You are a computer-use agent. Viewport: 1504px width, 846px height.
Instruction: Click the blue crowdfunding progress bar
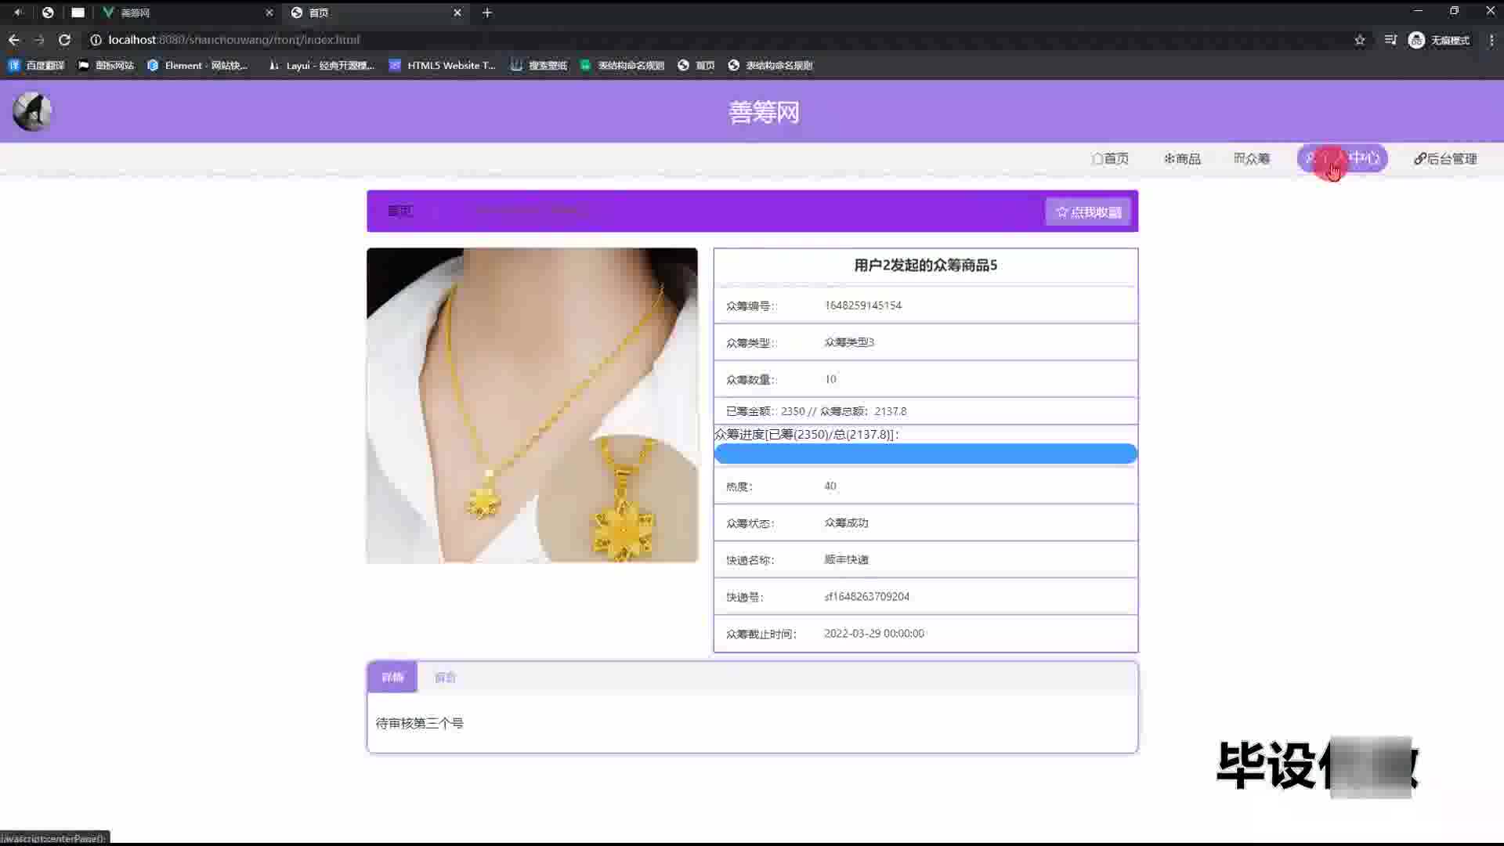click(925, 454)
